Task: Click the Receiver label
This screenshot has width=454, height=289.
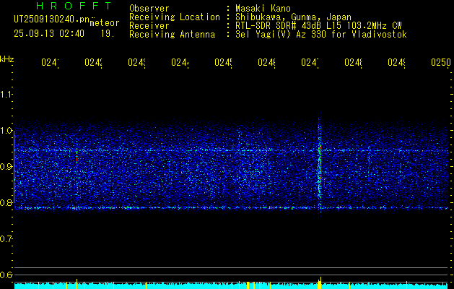Action: pos(149,26)
